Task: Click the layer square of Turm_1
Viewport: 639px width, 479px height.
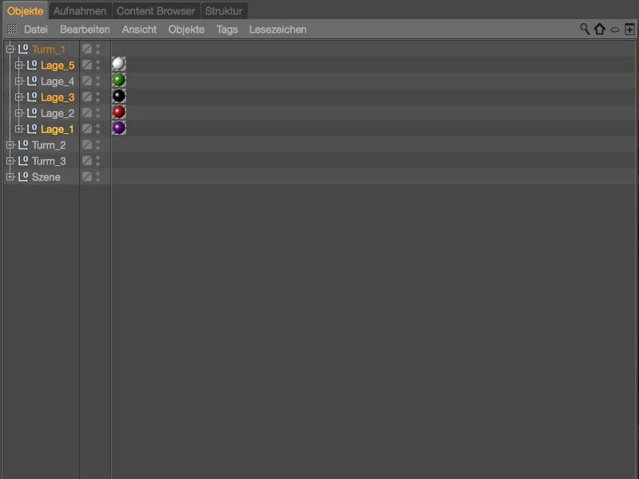Action: click(x=87, y=49)
